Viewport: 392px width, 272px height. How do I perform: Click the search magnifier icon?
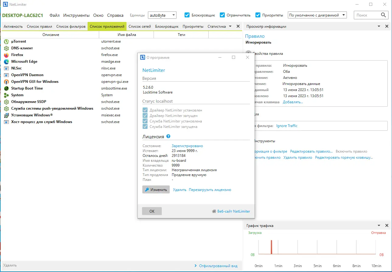(x=383, y=15)
